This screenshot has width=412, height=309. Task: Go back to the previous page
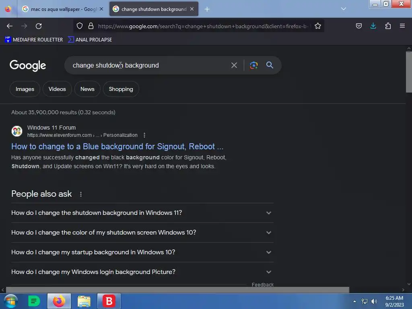[x=10, y=26]
